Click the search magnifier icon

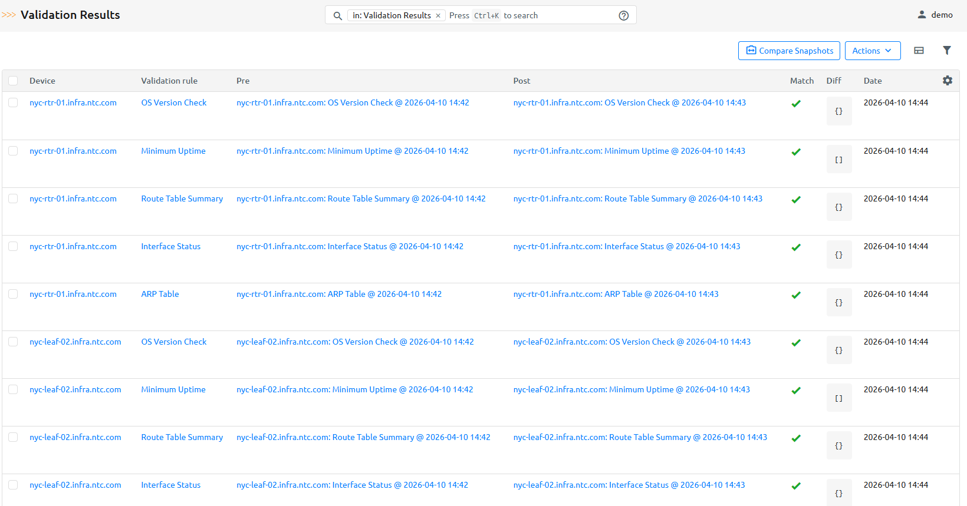[337, 16]
